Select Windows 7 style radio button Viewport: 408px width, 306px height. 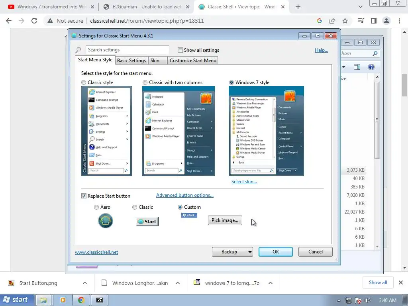click(x=231, y=82)
